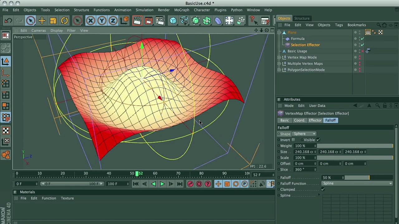Open the MoGraph menu
Image resolution: width=399 pixels, height=224 pixels.
tap(182, 10)
